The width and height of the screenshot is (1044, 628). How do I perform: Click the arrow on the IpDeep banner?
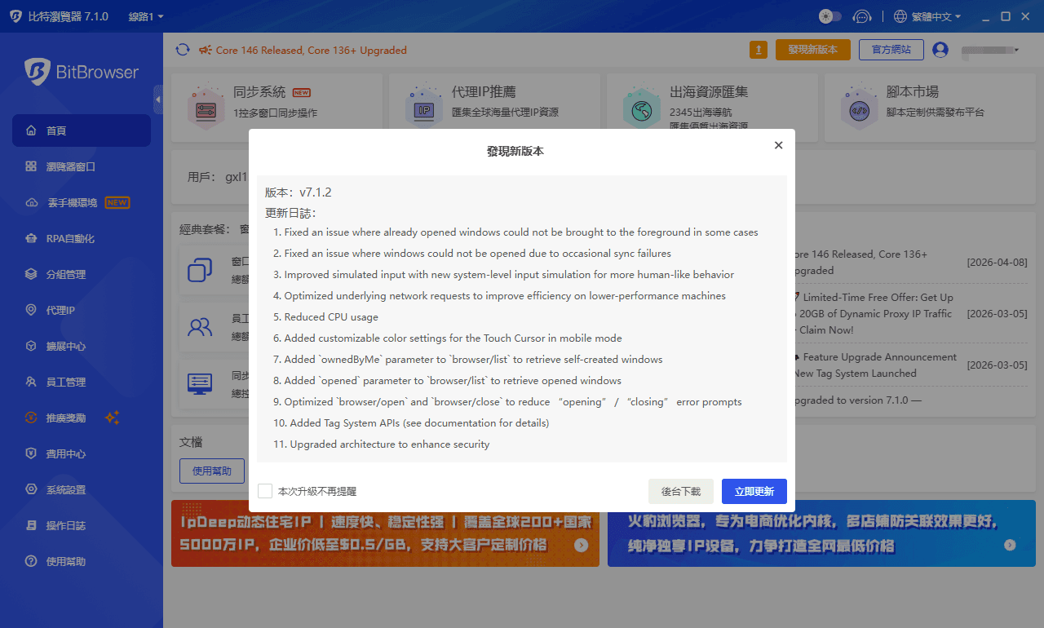coord(581,545)
